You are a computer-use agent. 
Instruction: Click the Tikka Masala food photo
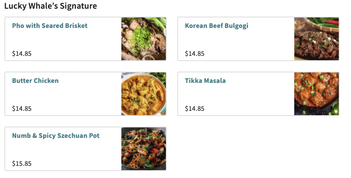tap(317, 94)
